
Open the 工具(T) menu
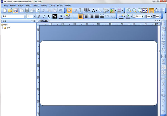tap(52, 6)
